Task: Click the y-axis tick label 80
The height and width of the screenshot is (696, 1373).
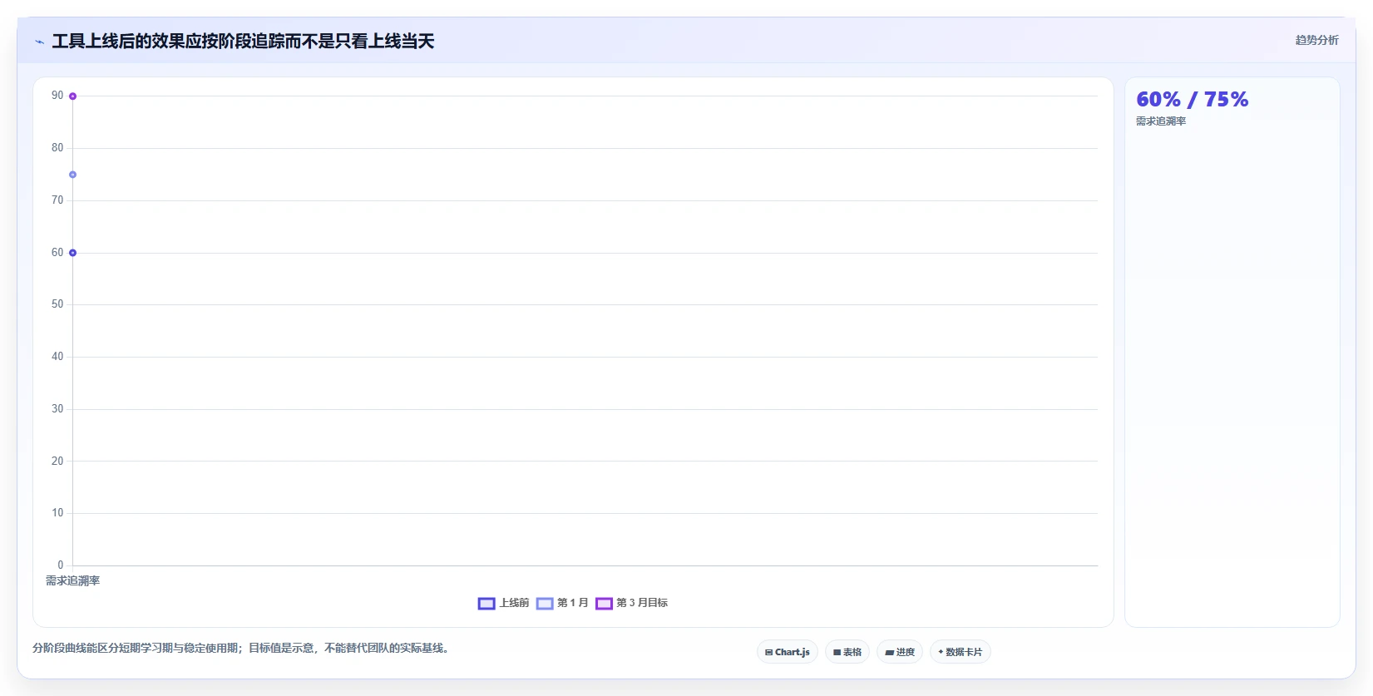Action: pyautogui.click(x=57, y=148)
